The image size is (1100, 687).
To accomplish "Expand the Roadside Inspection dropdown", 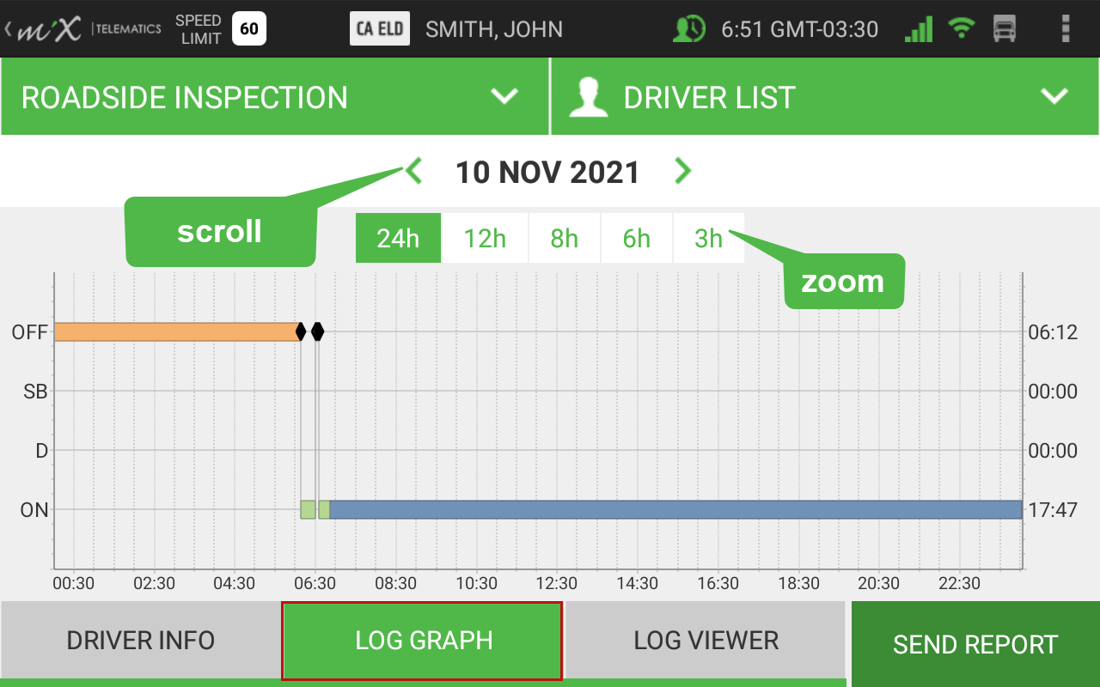I will pos(504,96).
